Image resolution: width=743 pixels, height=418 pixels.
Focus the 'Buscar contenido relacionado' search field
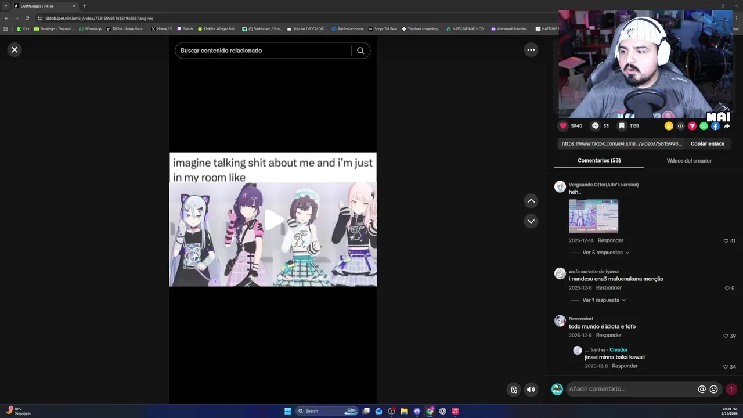(x=264, y=51)
